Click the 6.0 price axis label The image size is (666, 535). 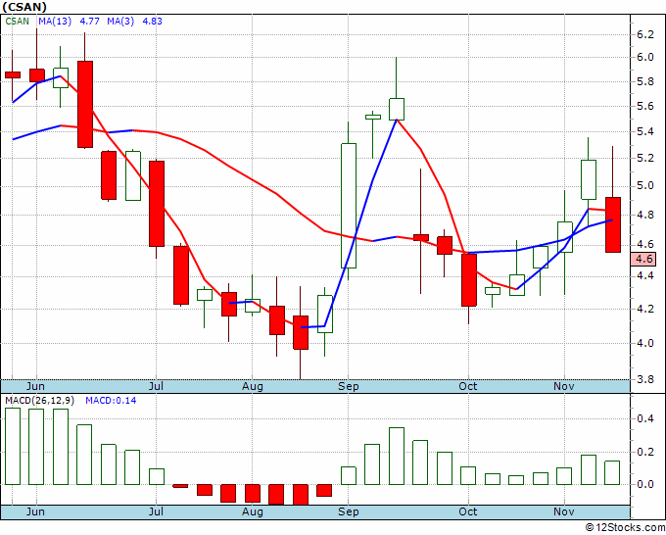[644, 58]
